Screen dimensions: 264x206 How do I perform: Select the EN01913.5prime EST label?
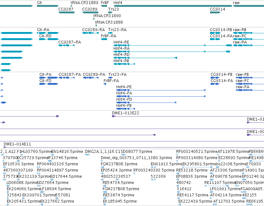[167, 164]
